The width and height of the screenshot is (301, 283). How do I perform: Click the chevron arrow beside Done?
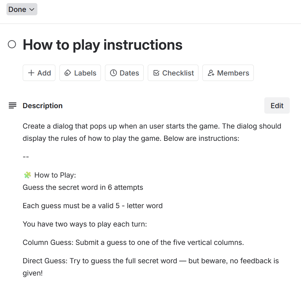click(x=32, y=10)
